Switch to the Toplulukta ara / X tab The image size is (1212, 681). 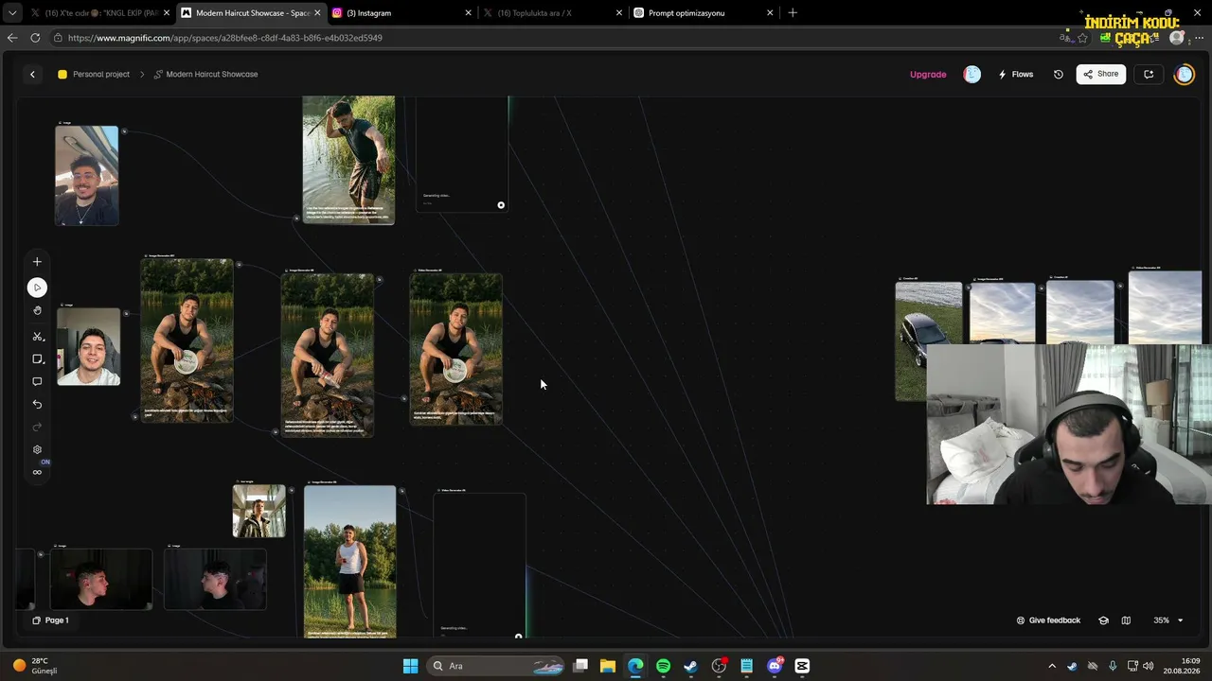point(552,13)
